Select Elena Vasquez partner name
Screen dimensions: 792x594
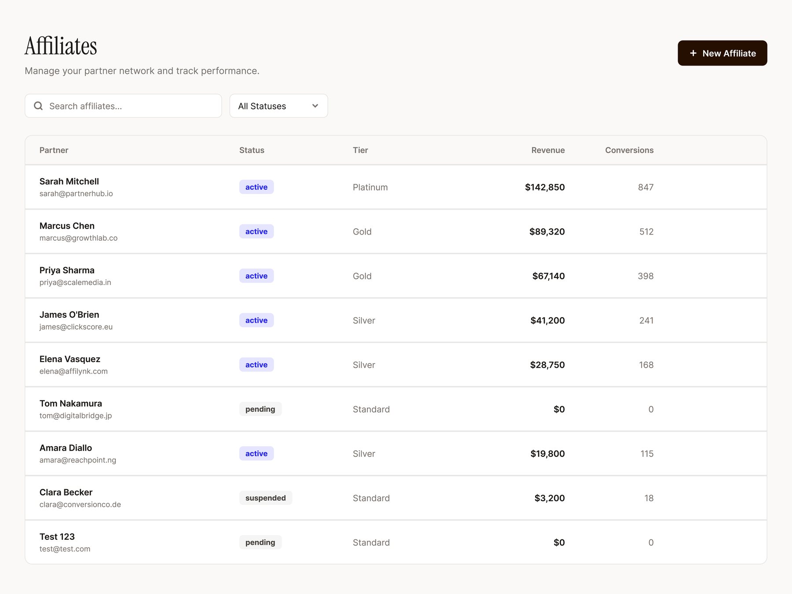click(x=70, y=359)
